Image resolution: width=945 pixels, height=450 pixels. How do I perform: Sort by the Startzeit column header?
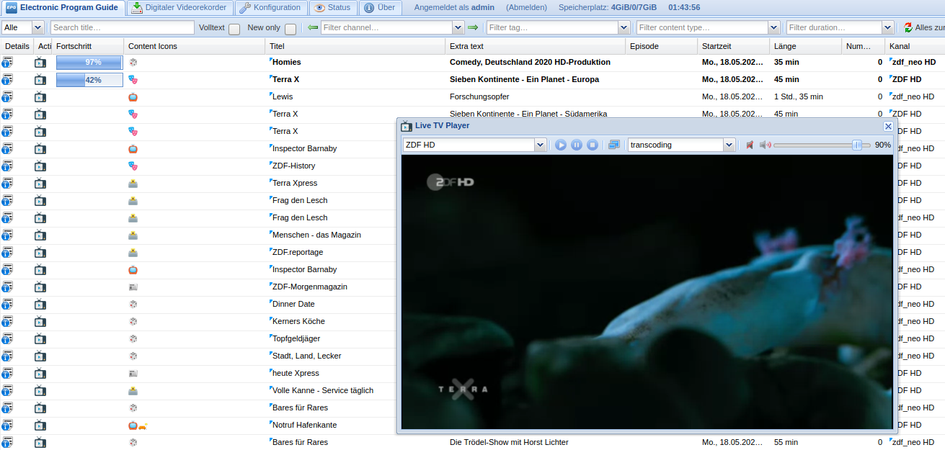click(x=734, y=46)
